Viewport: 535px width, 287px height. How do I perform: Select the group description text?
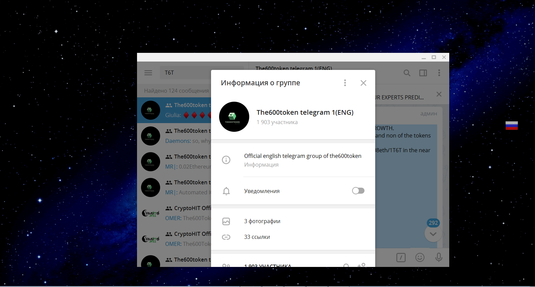tap(303, 156)
